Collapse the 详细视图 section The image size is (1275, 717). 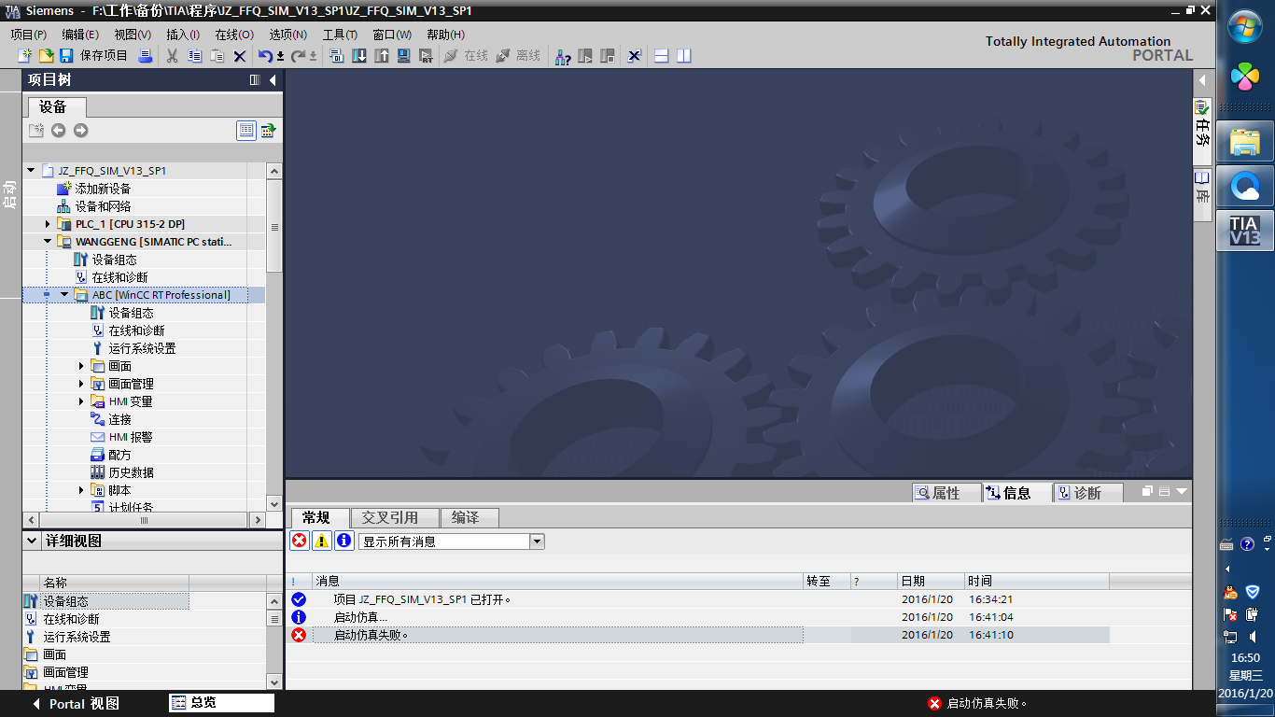click(x=32, y=541)
